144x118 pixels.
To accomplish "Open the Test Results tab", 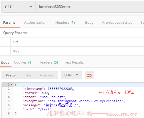I will [74, 62].
